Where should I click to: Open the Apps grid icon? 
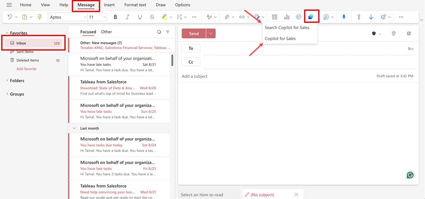click(x=274, y=17)
